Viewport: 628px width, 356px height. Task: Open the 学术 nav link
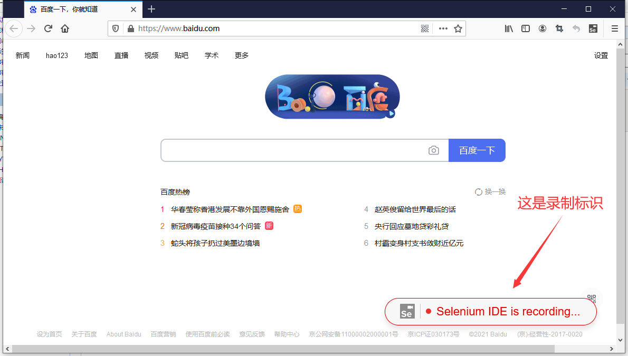(x=212, y=55)
